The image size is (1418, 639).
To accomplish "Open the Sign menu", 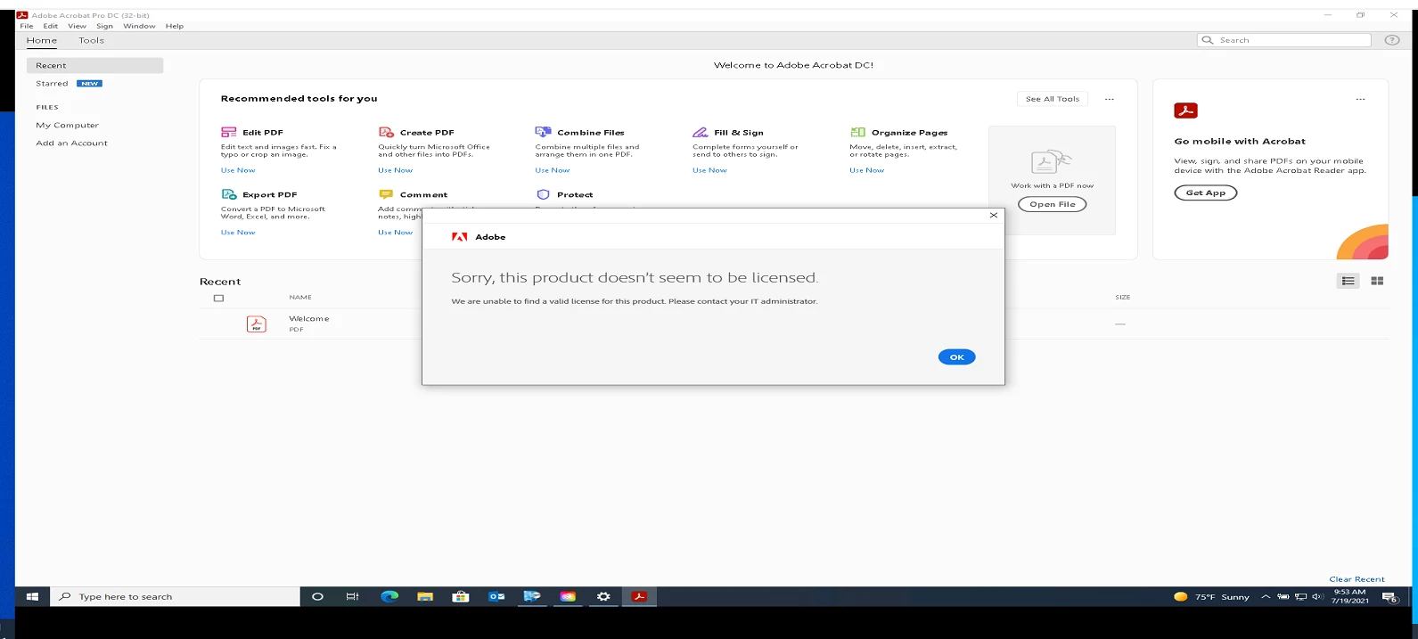I will [x=104, y=26].
